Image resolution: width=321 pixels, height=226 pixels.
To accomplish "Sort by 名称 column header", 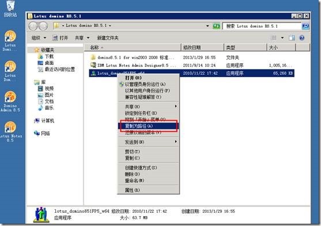I will pyautogui.click(x=133, y=48).
